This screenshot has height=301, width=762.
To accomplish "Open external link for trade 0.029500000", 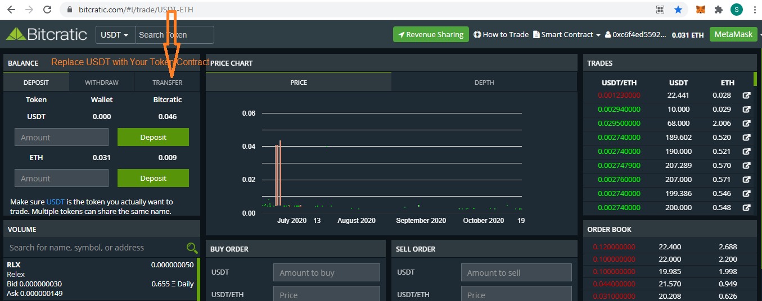I will (x=746, y=124).
